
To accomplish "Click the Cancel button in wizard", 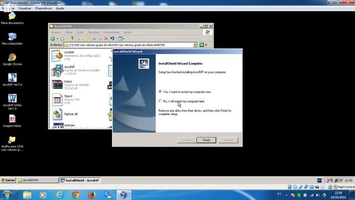I will point(229,140).
